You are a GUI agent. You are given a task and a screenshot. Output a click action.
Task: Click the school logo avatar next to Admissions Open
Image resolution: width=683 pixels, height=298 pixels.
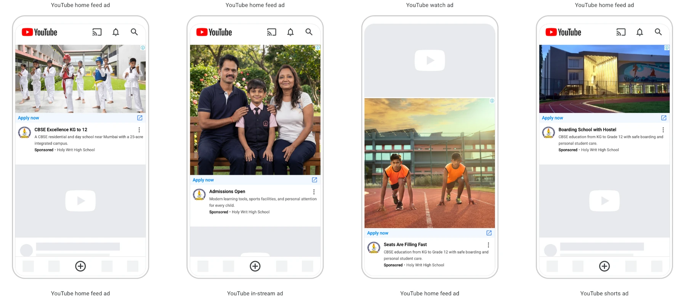(x=199, y=194)
